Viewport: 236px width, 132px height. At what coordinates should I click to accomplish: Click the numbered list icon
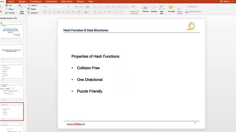[x=101, y=7]
